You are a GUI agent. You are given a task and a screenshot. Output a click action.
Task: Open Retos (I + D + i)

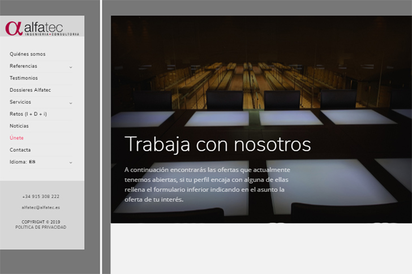pos(28,114)
